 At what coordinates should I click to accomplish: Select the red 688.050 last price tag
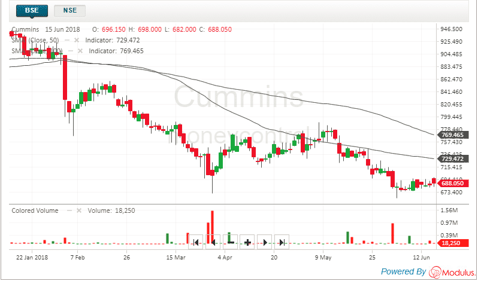click(x=452, y=184)
